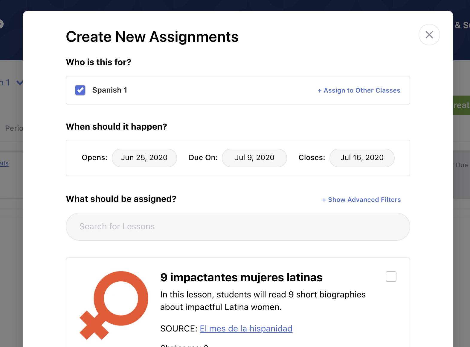
Task: Change the Due On date Jul 9, 2020
Action: pyautogui.click(x=254, y=158)
